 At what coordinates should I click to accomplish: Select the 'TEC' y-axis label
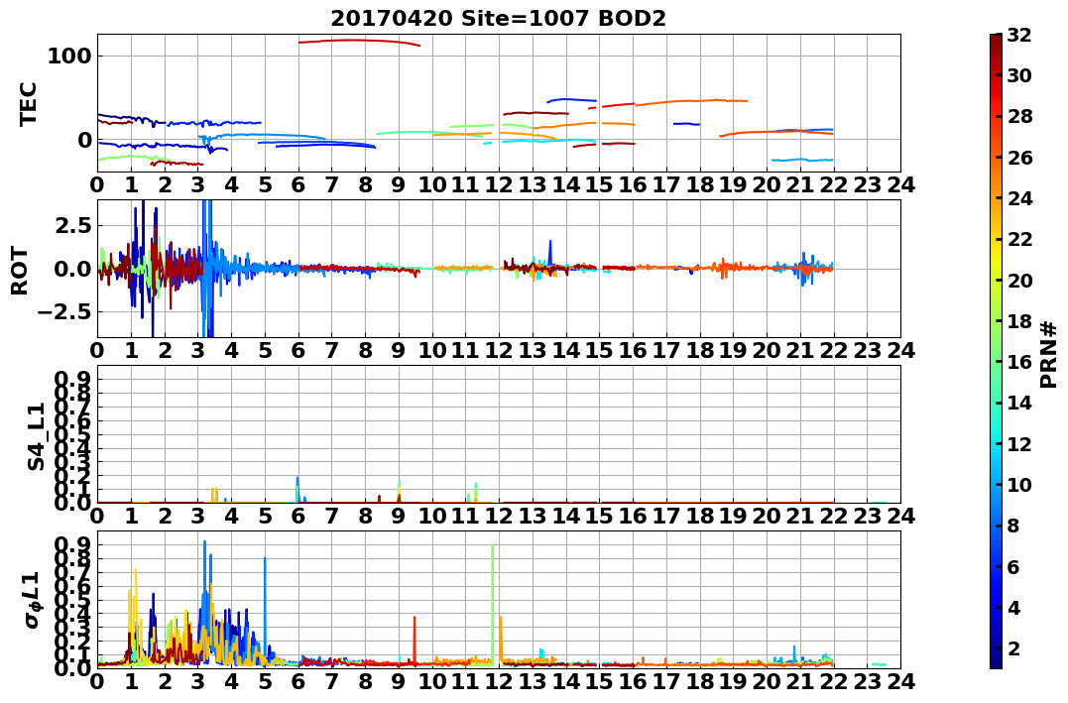28,104
